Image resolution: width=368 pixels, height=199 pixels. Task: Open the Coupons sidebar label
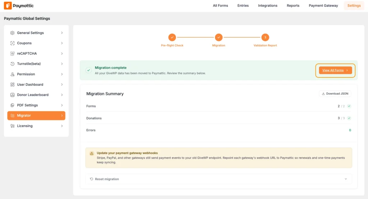coord(24,43)
